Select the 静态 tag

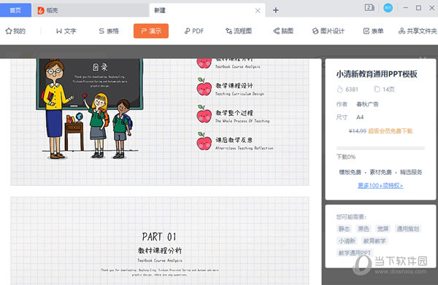(x=344, y=229)
